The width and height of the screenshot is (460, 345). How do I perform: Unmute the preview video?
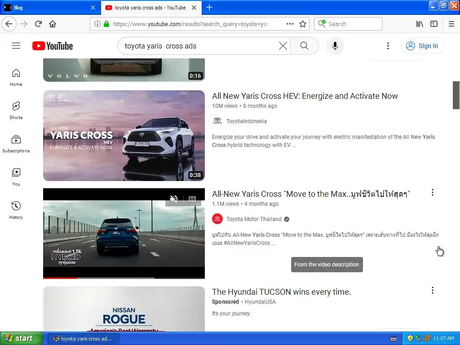[x=174, y=199]
